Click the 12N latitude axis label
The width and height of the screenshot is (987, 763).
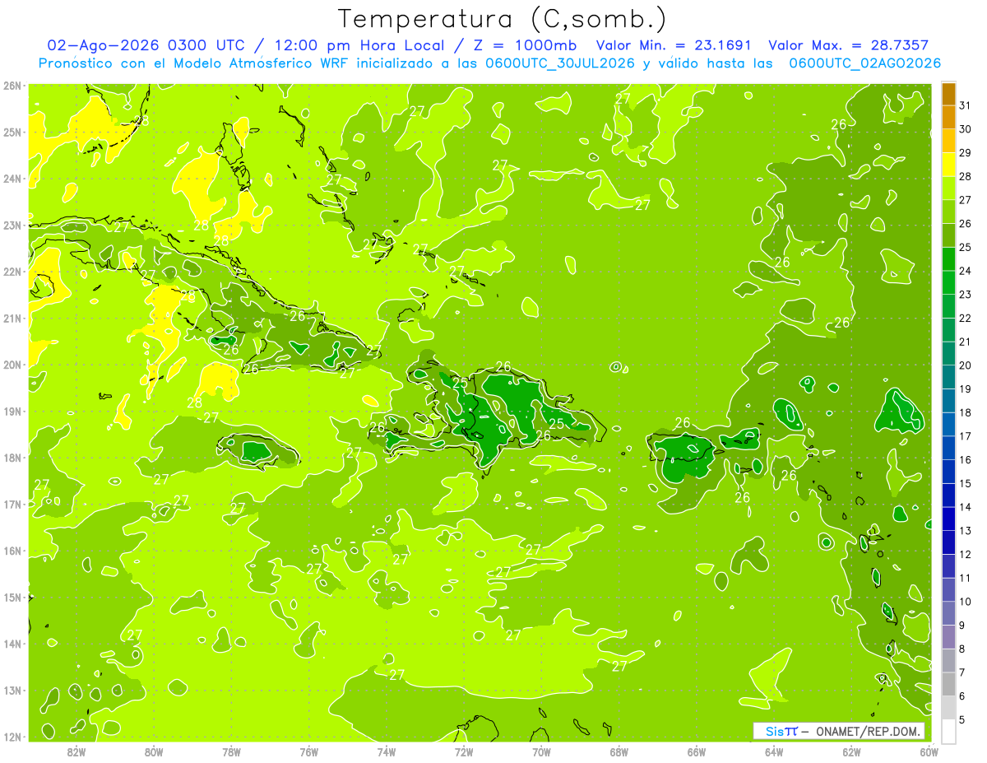(12, 737)
